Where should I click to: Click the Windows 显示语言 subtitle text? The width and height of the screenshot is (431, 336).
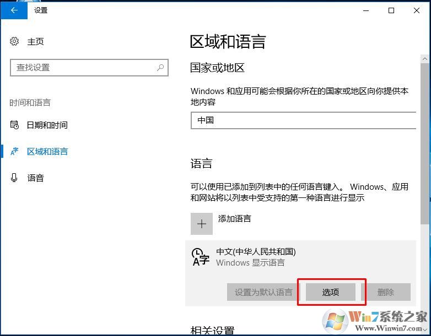(x=250, y=262)
